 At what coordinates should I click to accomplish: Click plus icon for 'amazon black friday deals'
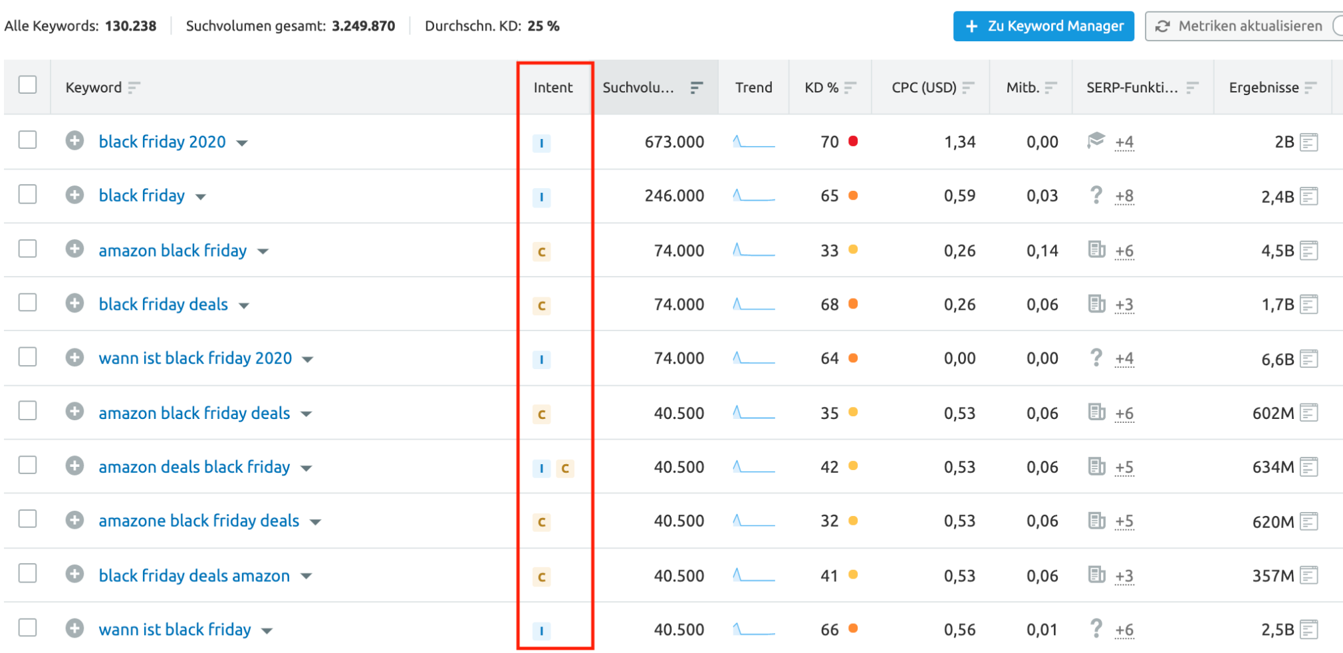[x=74, y=412]
